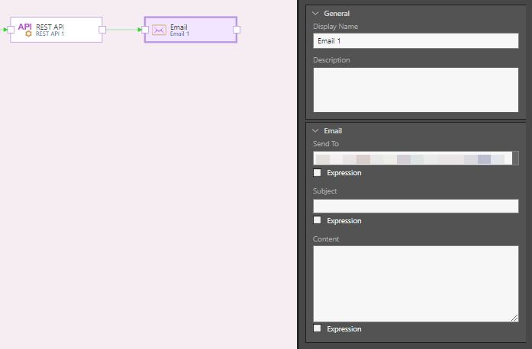Click the small button right of Send To
Viewport: 532px width, 349px height.
click(x=515, y=158)
